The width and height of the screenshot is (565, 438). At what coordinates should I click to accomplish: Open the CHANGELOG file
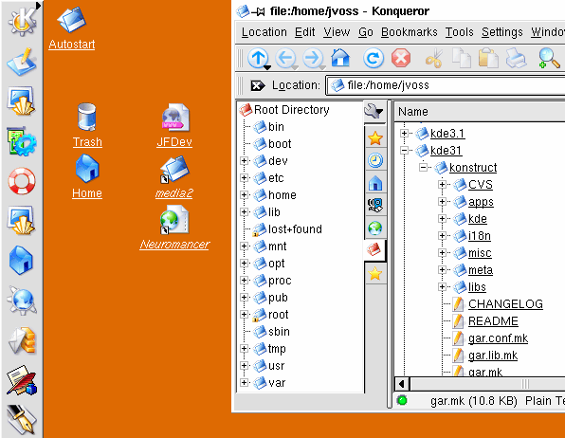tap(505, 304)
